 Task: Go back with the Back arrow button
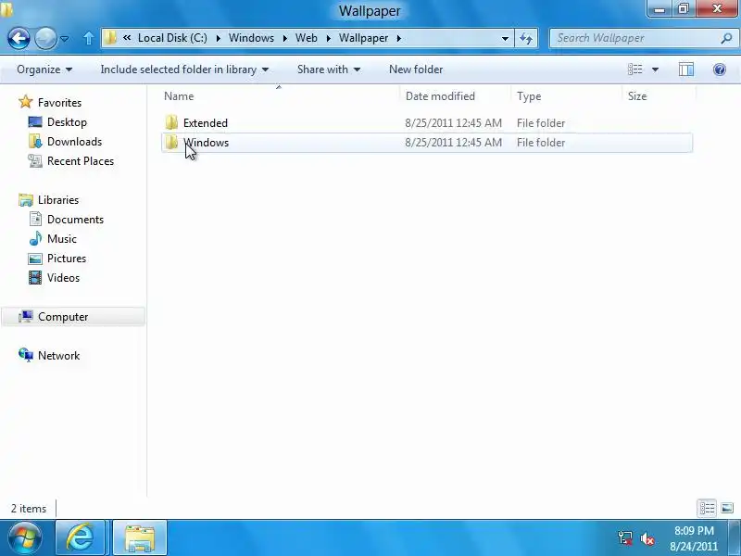(19, 38)
